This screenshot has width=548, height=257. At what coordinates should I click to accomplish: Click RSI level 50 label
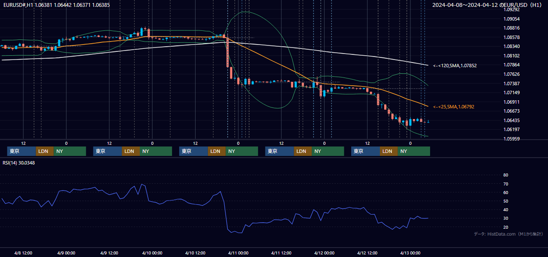506,201
